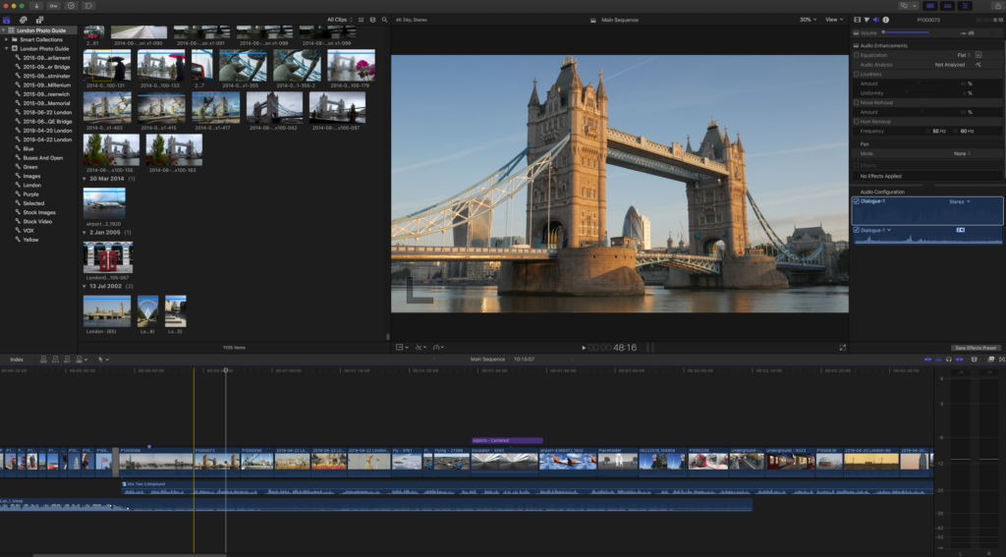Expand the Smart Collections folder
This screenshot has width=1006, height=557.
7,39
